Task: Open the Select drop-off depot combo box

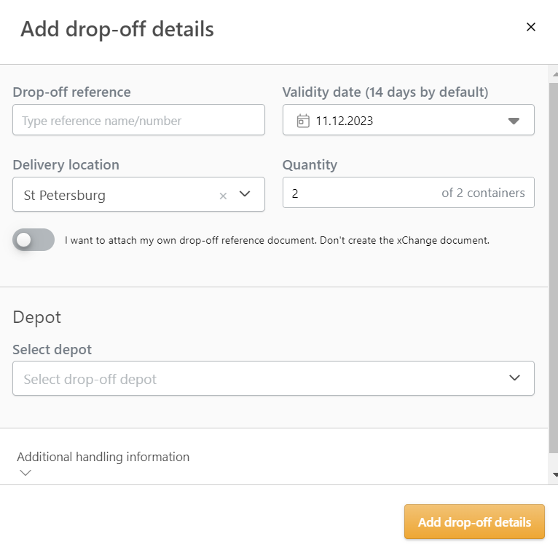Action: click(262, 378)
